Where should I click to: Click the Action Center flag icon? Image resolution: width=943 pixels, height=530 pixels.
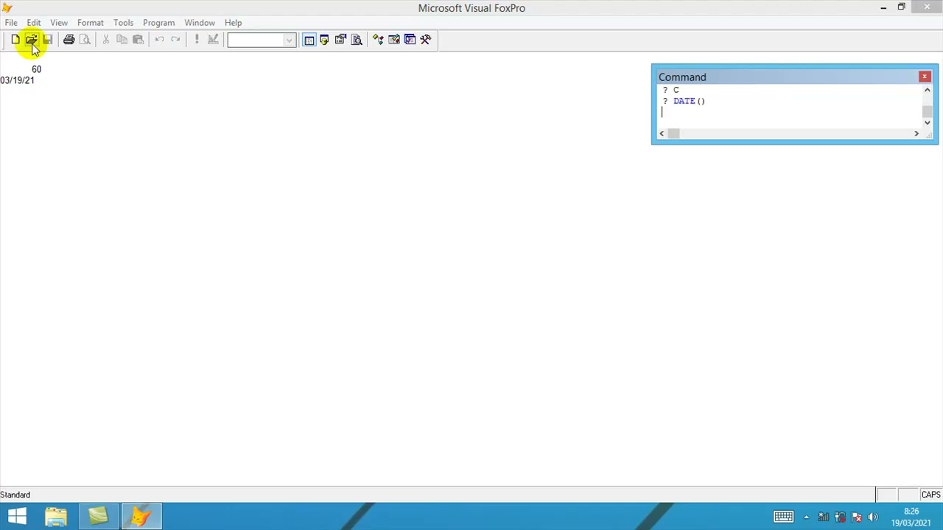(x=856, y=517)
